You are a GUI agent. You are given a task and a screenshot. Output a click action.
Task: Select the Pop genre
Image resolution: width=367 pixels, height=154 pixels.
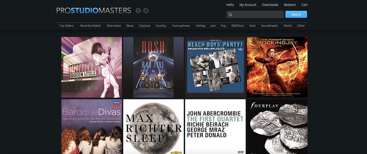(x=223, y=26)
